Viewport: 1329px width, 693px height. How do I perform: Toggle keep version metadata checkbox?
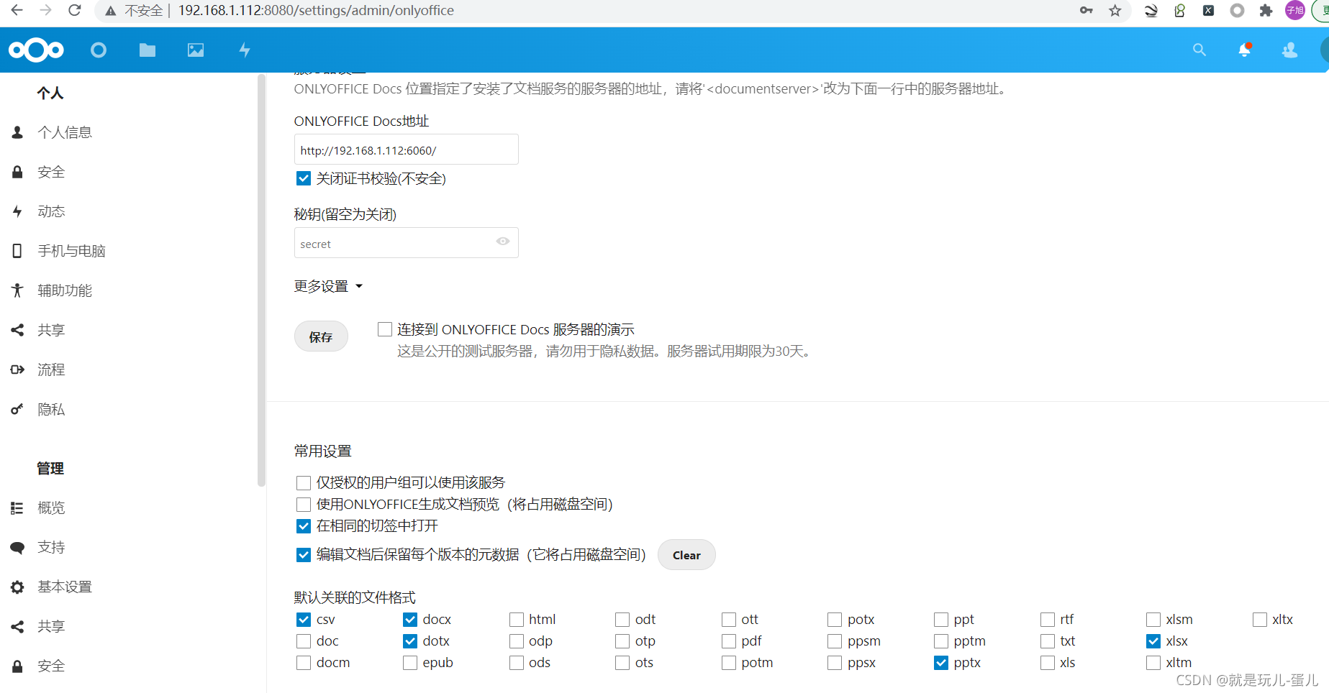point(304,554)
